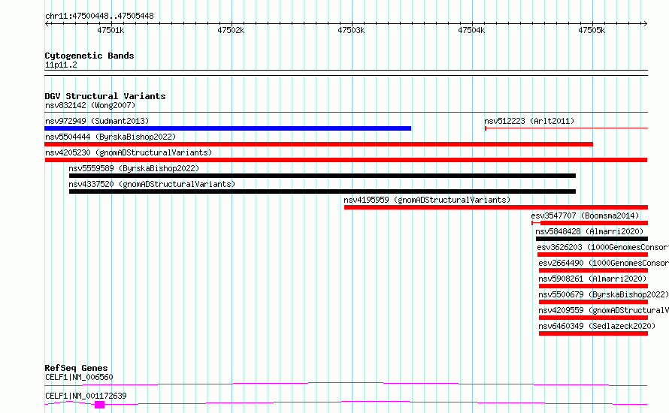The image size is (669, 413).
Task: Select the Cytogenetic Bands track title
Action: [89, 56]
